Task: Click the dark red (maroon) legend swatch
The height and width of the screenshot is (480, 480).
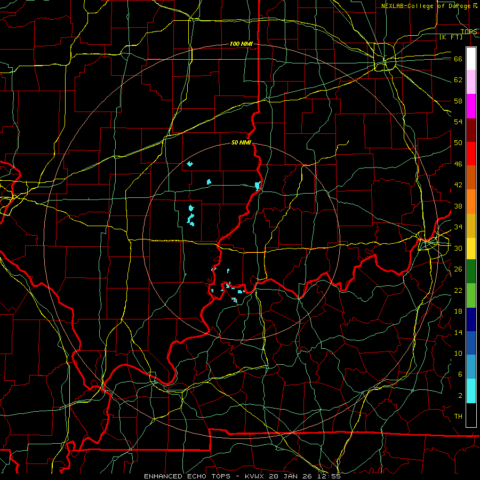Action: point(471,130)
